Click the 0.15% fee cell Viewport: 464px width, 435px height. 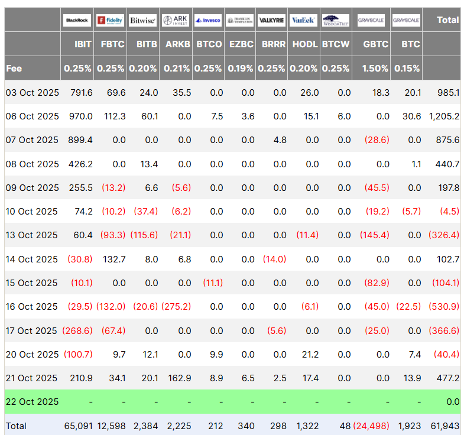tap(407, 69)
